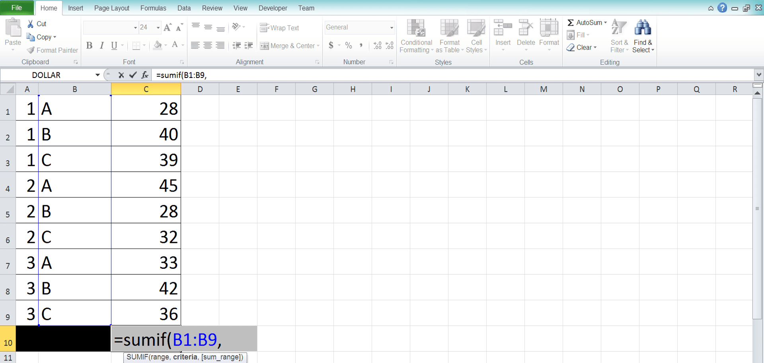Click the Top Align icon
764x363 pixels.
coord(195,27)
